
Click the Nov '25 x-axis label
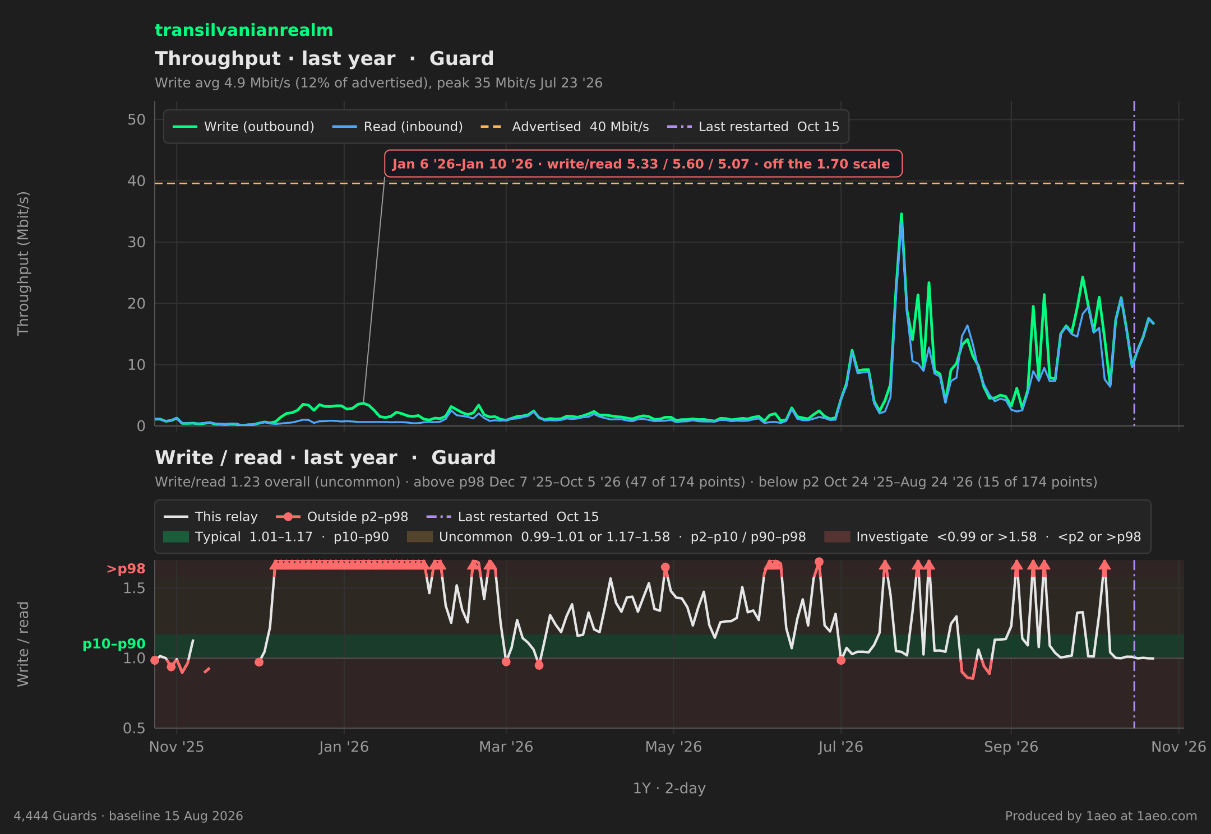click(x=177, y=747)
